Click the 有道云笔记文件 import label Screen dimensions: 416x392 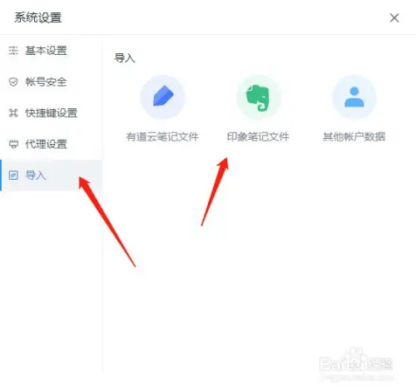[x=162, y=136]
